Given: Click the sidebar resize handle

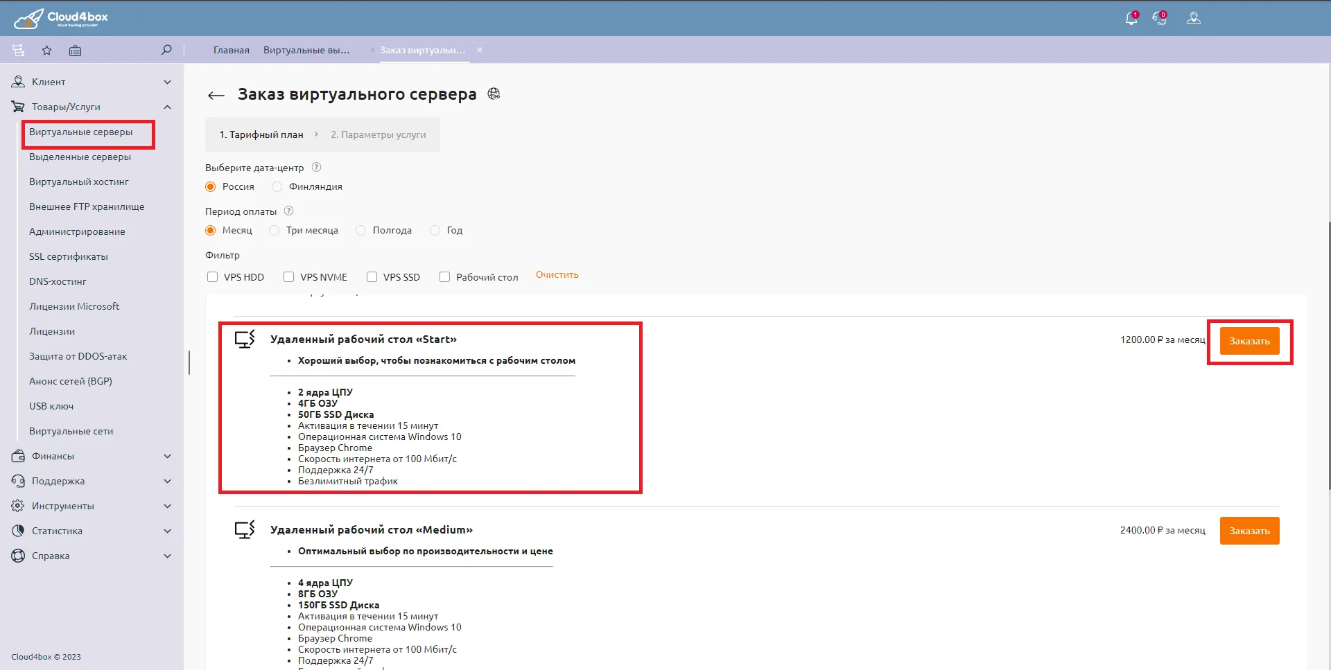Looking at the screenshot, I should [x=189, y=362].
